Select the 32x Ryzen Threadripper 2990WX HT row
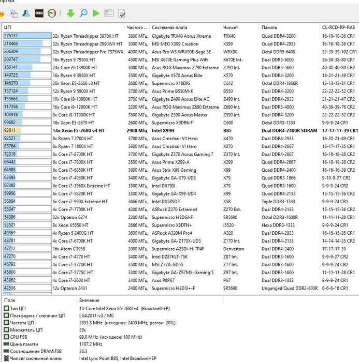 click(180, 43)
